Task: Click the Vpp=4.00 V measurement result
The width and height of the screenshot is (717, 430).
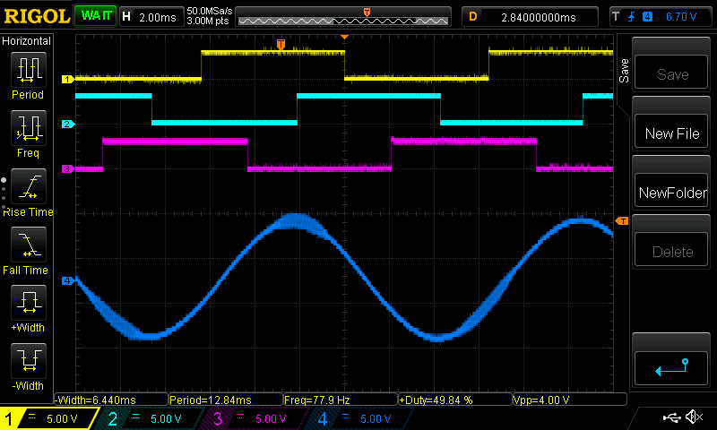Action: tap(570, 400)
